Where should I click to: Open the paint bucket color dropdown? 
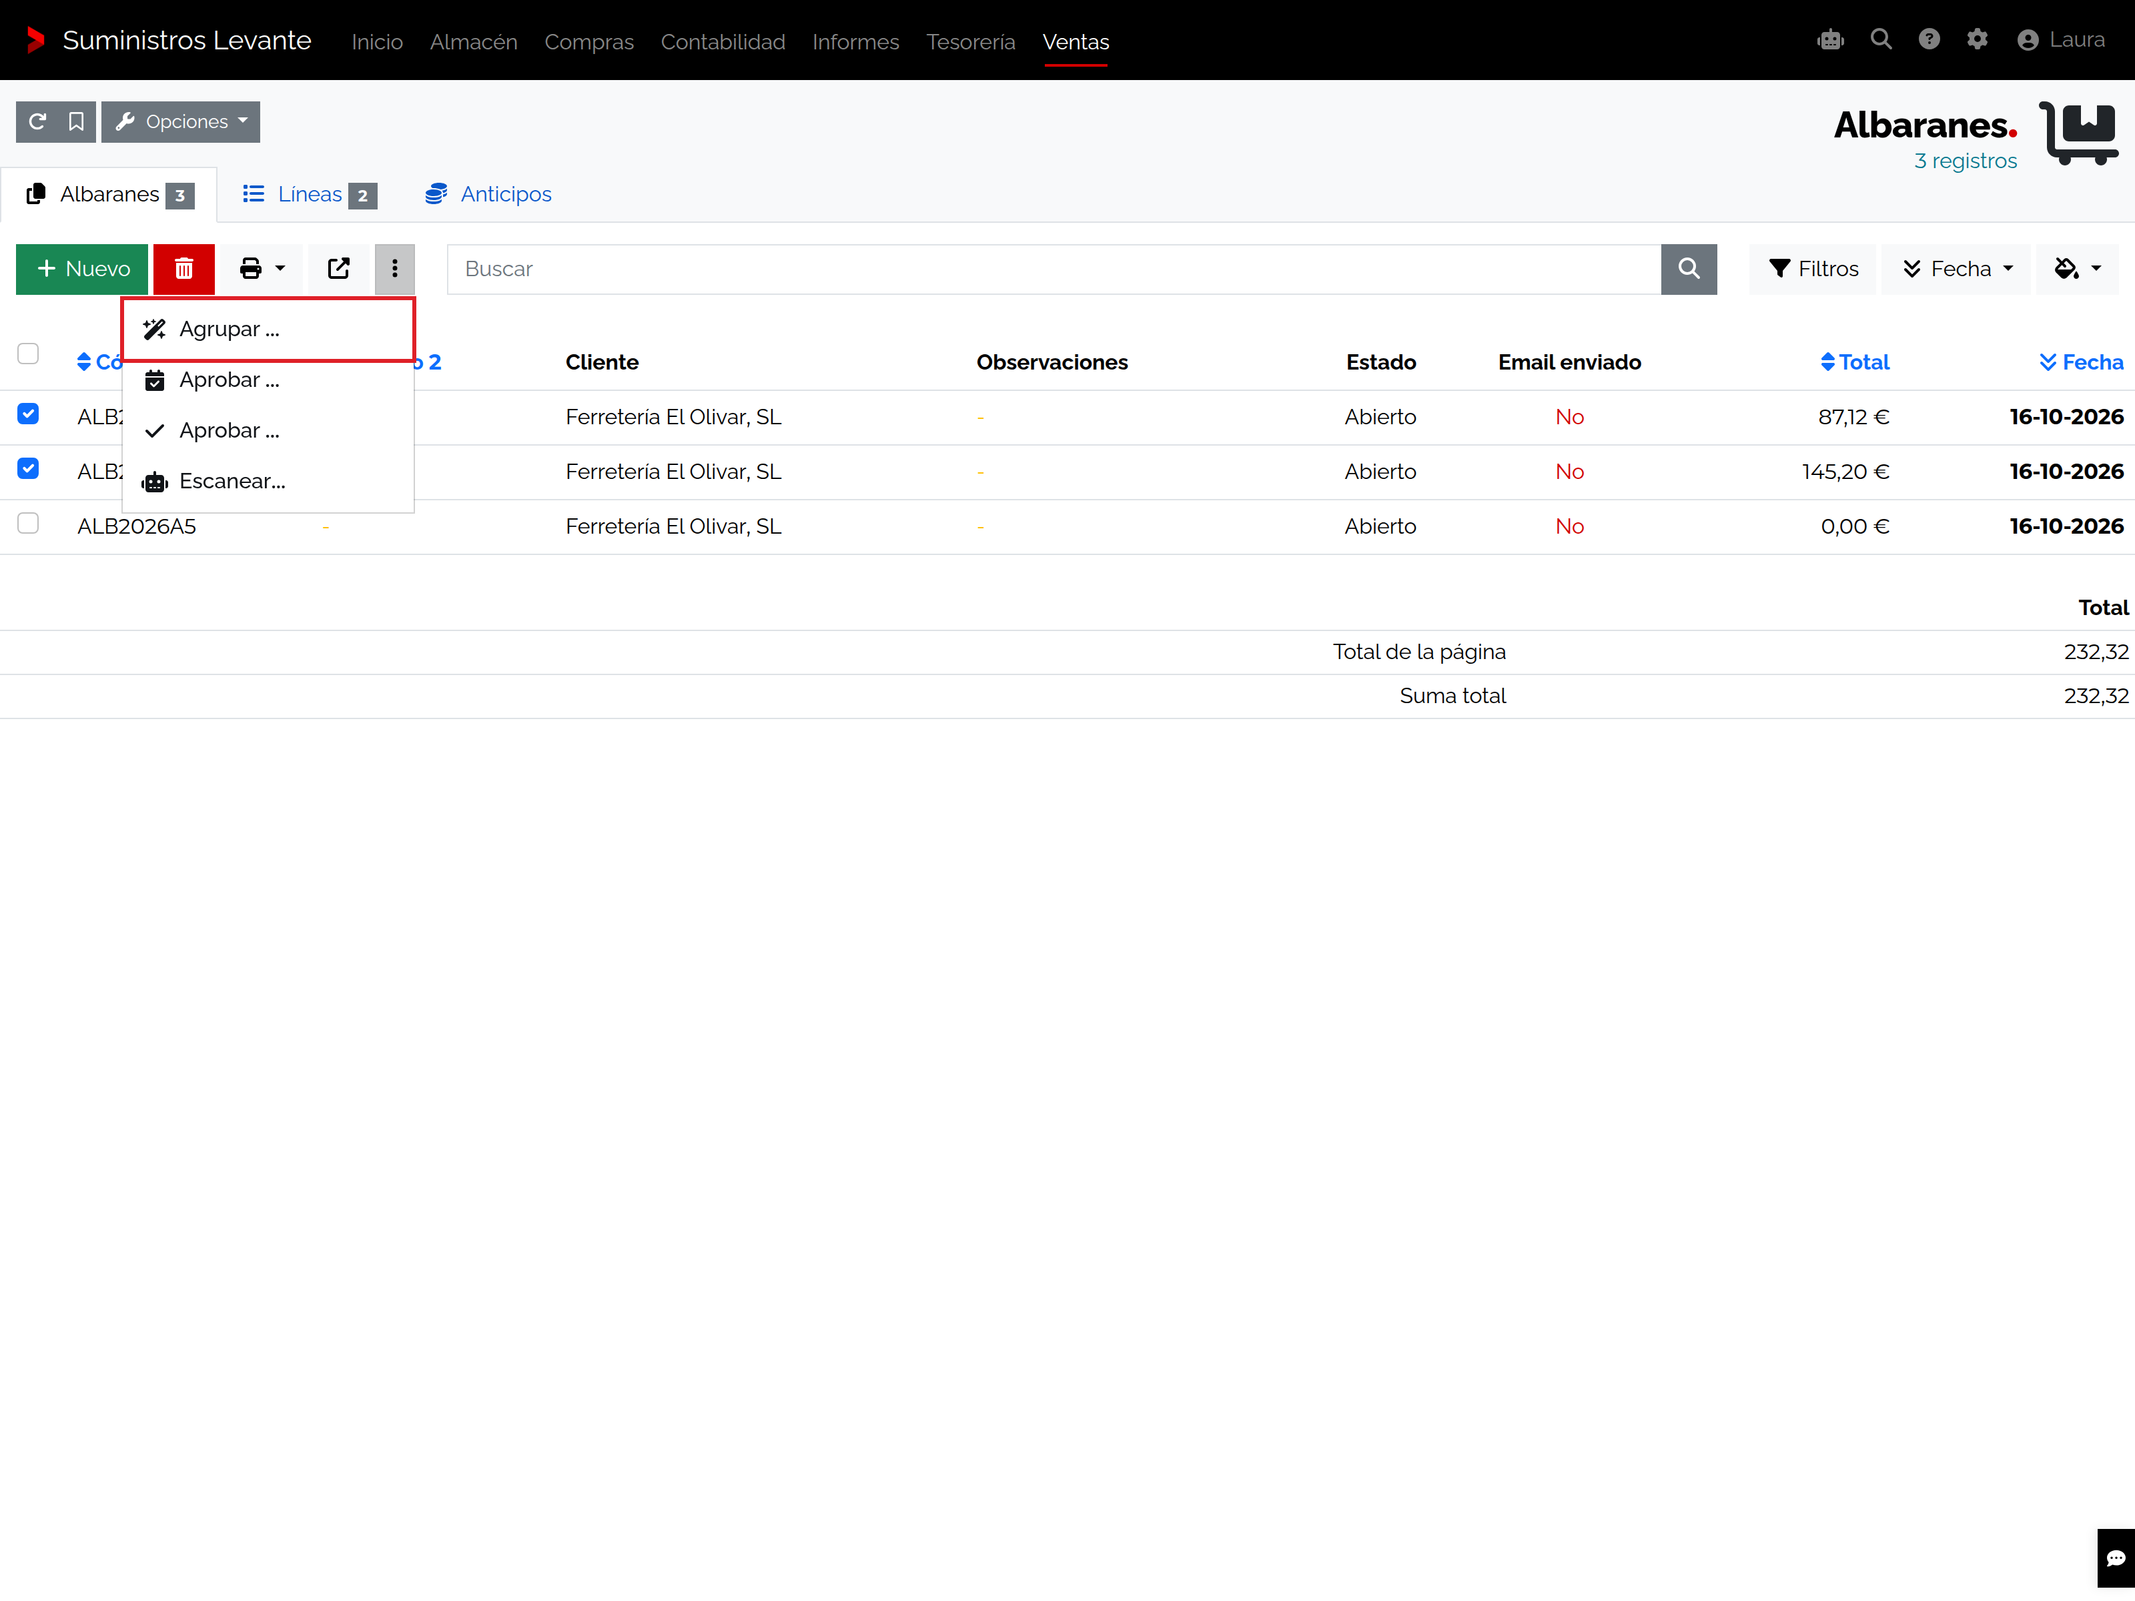[2078, 268]
